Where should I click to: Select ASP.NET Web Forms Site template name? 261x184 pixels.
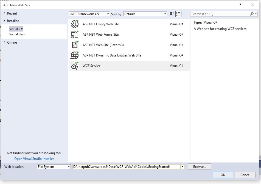coord(100,35)
